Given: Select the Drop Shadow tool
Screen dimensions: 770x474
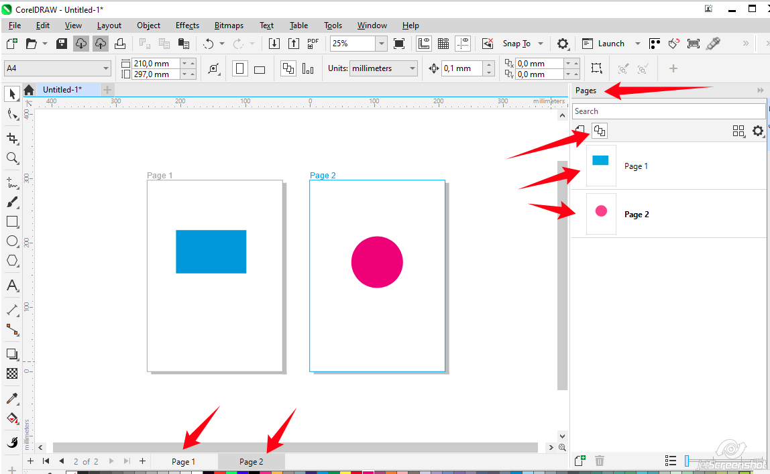Looking at the screenshot, I should pyautogui.click(x=12, y=354).
